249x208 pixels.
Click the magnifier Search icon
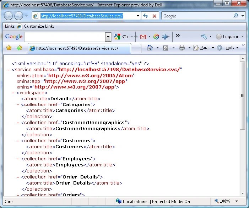point(236,16)
